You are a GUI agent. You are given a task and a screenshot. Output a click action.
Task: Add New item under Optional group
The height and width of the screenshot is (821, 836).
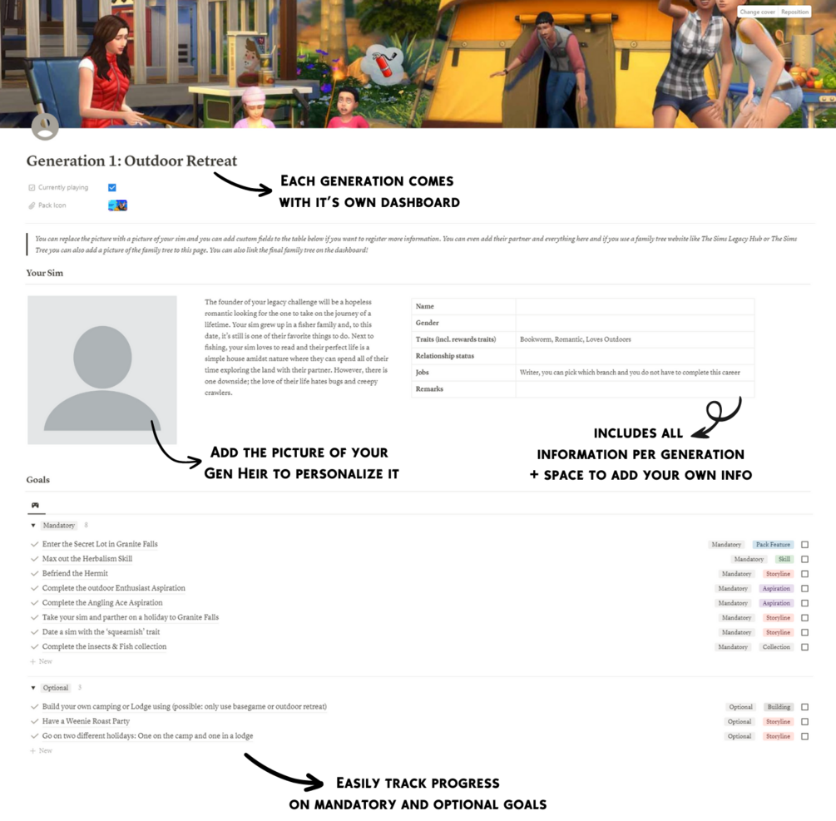41,750
